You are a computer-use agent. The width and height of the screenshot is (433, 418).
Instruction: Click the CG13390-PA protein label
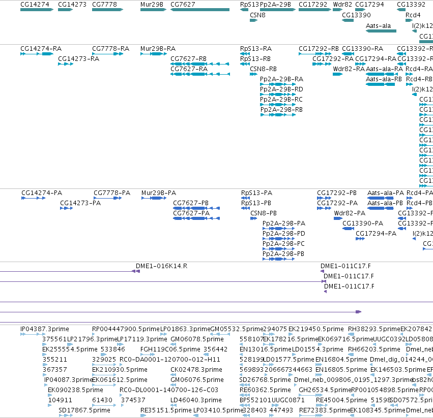click(x=363, y=223)
